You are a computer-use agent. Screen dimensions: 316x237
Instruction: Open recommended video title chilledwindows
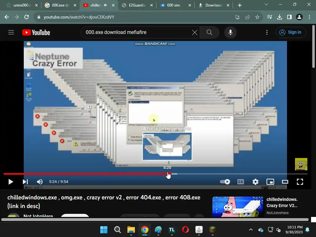282,202
